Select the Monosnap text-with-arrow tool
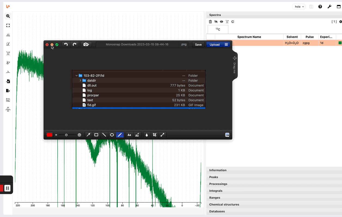342x217 pixels. point(137,135)
